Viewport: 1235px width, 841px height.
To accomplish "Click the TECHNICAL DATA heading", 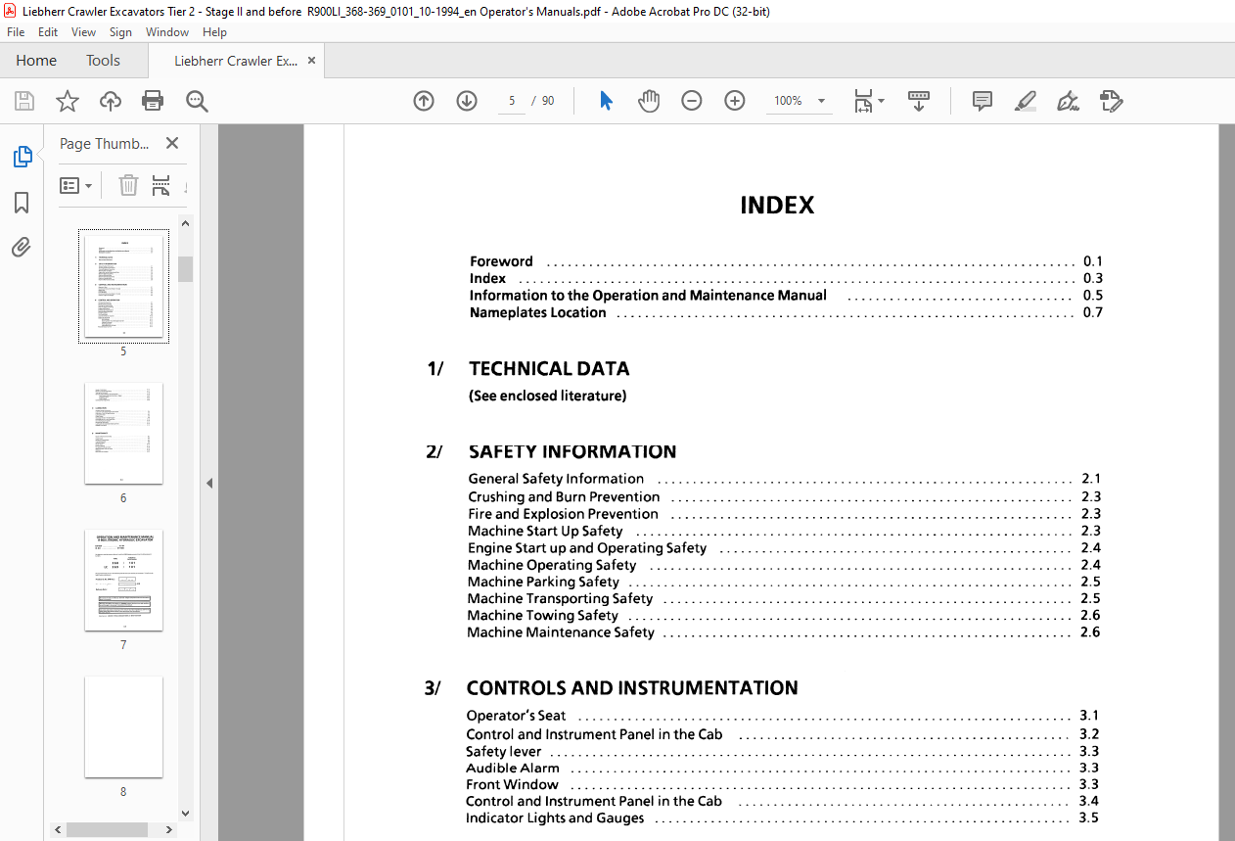I will (x=549, y=369).
